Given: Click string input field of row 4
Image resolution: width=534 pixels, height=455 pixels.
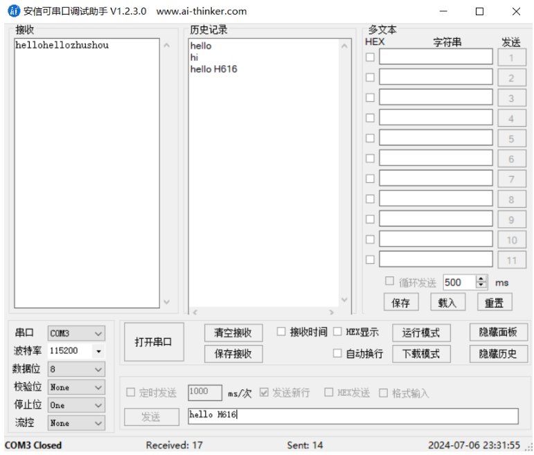Looking at the screenshot, I should (436, 117).
